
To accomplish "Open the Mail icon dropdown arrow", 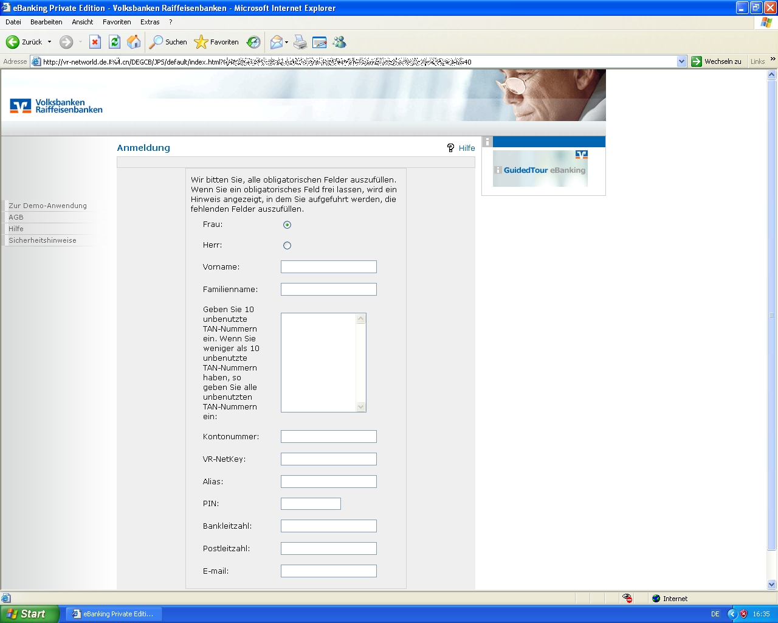I will click(286, 42).
